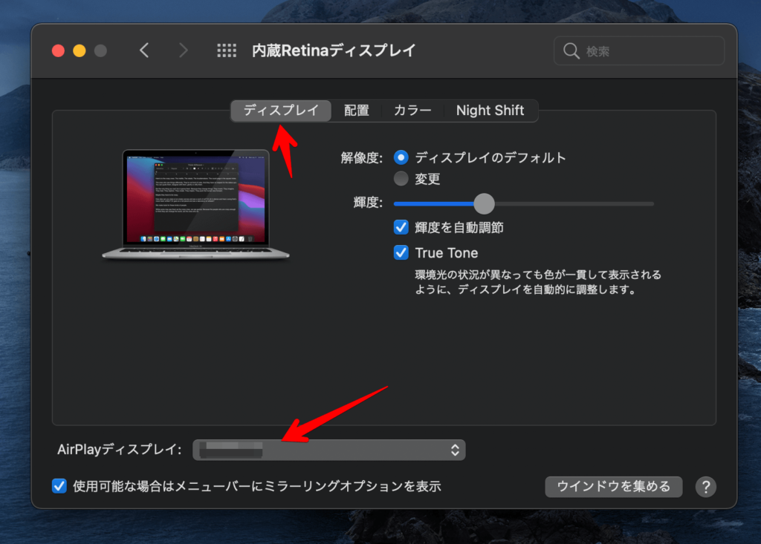Viewport: 761px width, 544px height.
Task: Click the 内蔵Retinaディスプレイ window title
Action: pos(334,50)
